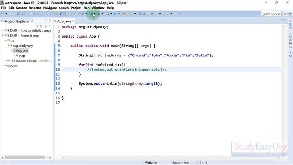Click Project Explorer horizontal scrollbar thumb
This screenshot has width=293, height=165.
coord(25,158)
